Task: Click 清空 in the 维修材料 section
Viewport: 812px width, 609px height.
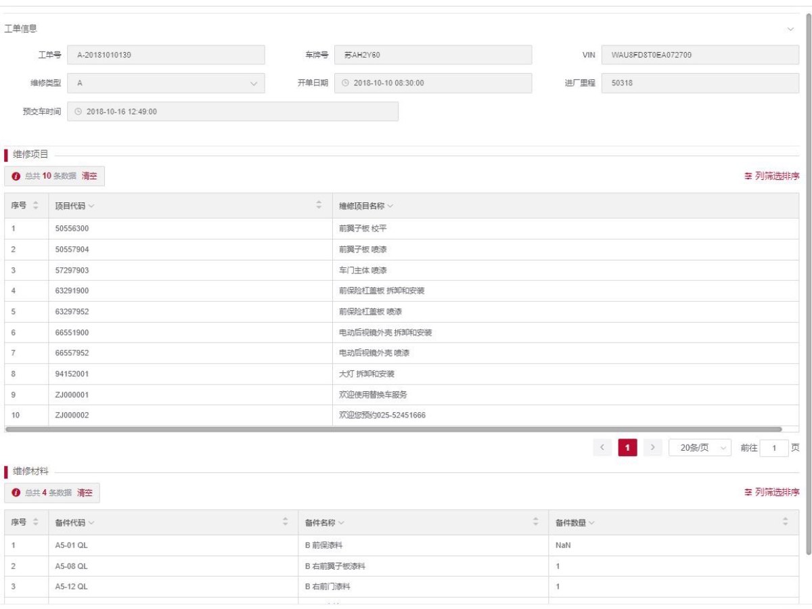Action: click(85, 493)
